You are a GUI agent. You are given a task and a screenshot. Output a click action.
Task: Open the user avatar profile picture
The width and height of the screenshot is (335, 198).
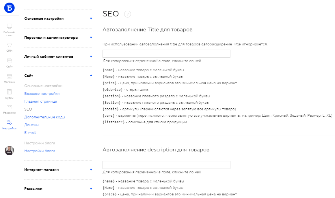10,150
